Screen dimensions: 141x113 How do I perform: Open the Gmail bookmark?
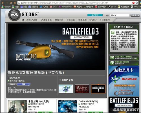click(54, 7)
